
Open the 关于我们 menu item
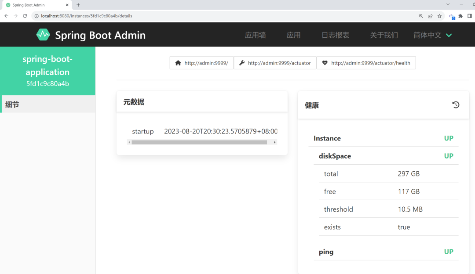[384, 35]
